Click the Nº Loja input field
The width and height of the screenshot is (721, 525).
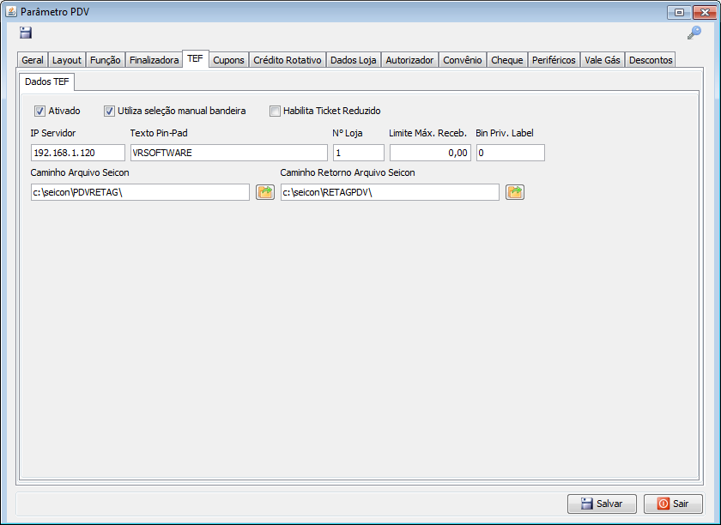click(x=359, y=153)
